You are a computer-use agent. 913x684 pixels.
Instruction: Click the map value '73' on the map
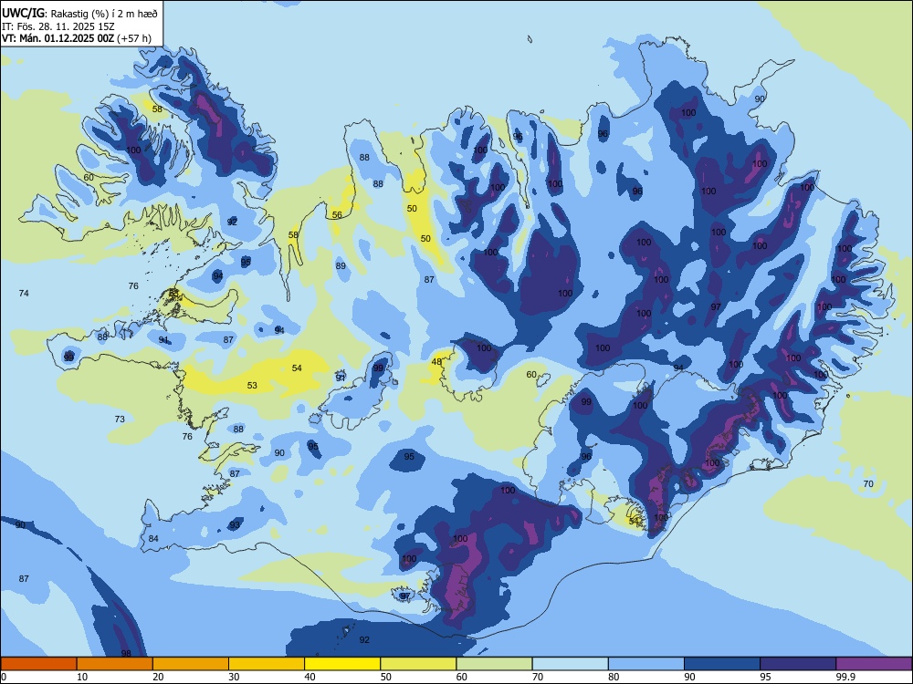click(120, 419)
